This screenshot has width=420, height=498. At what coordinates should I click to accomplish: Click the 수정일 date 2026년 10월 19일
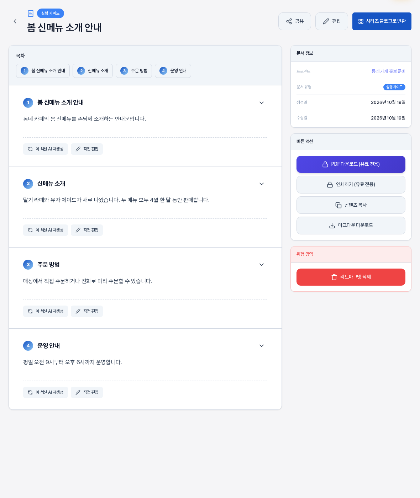[x=388, y=118]
